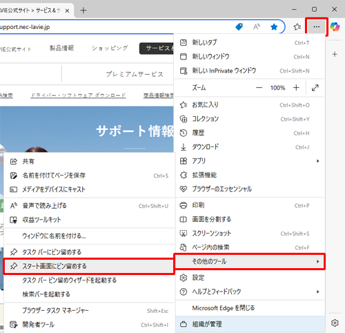The width and height of the screenshot is (345, 333).
Task: Open コレクション from the menu
Action: pyautogui.click(x=250, y=119)
